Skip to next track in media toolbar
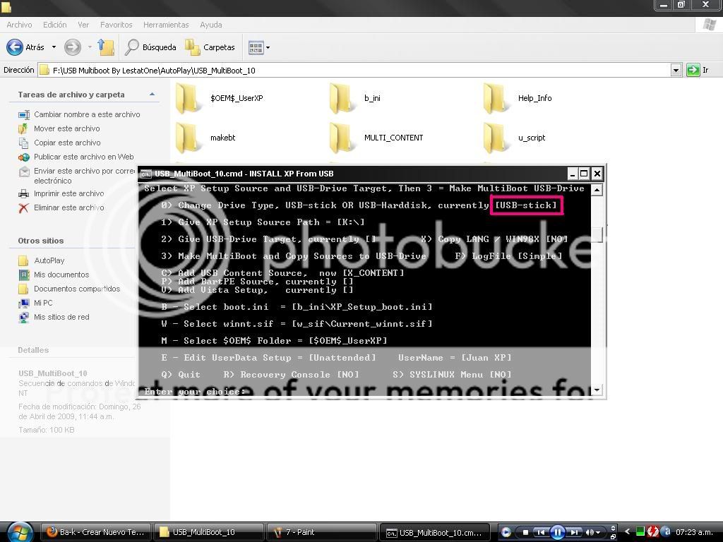The width and height of the screenshot is (723, 542). click(x=573, y=533)
